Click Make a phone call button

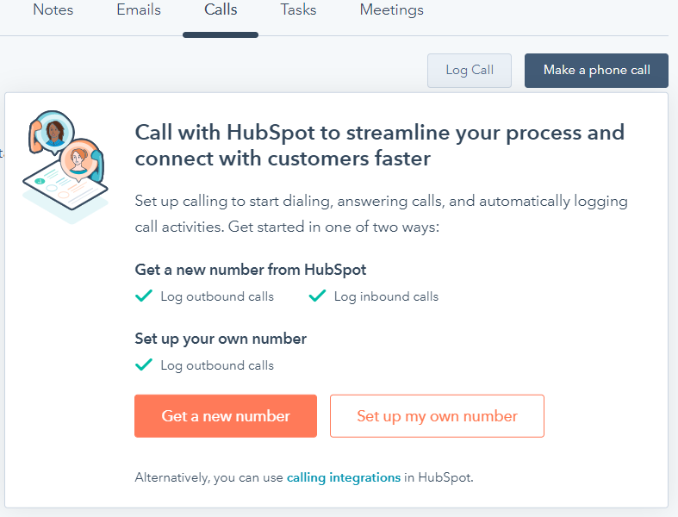596,70
